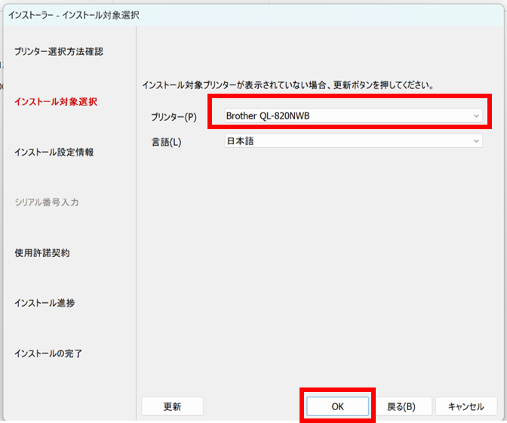Screen dimensions: 507x423
Task: Select the 使用許諾契約 step
Action: click(x=42, y=253)
